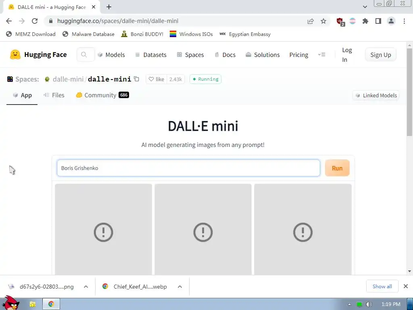Open the Egyptian Embassy bookmark
The height and width of the screenshot is (310, 413).
point(245,34)
